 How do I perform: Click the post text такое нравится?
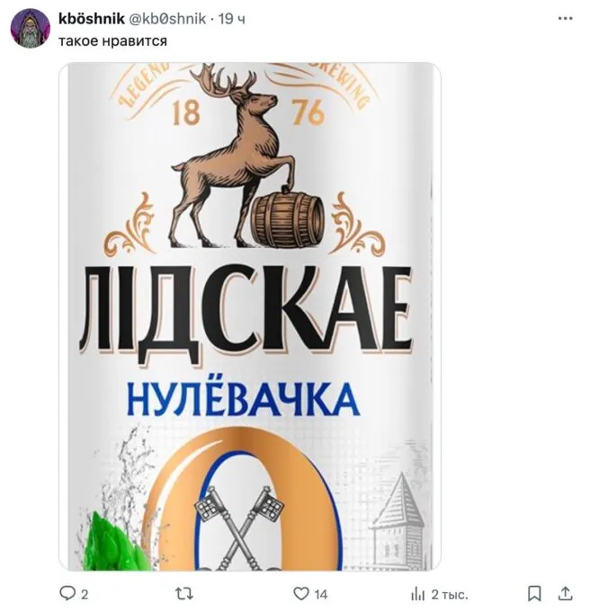112,40
